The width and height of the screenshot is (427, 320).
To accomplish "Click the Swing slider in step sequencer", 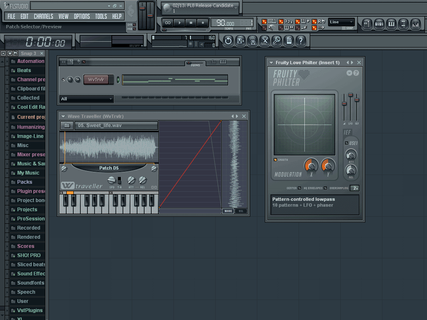I will (x=195, y=63).
